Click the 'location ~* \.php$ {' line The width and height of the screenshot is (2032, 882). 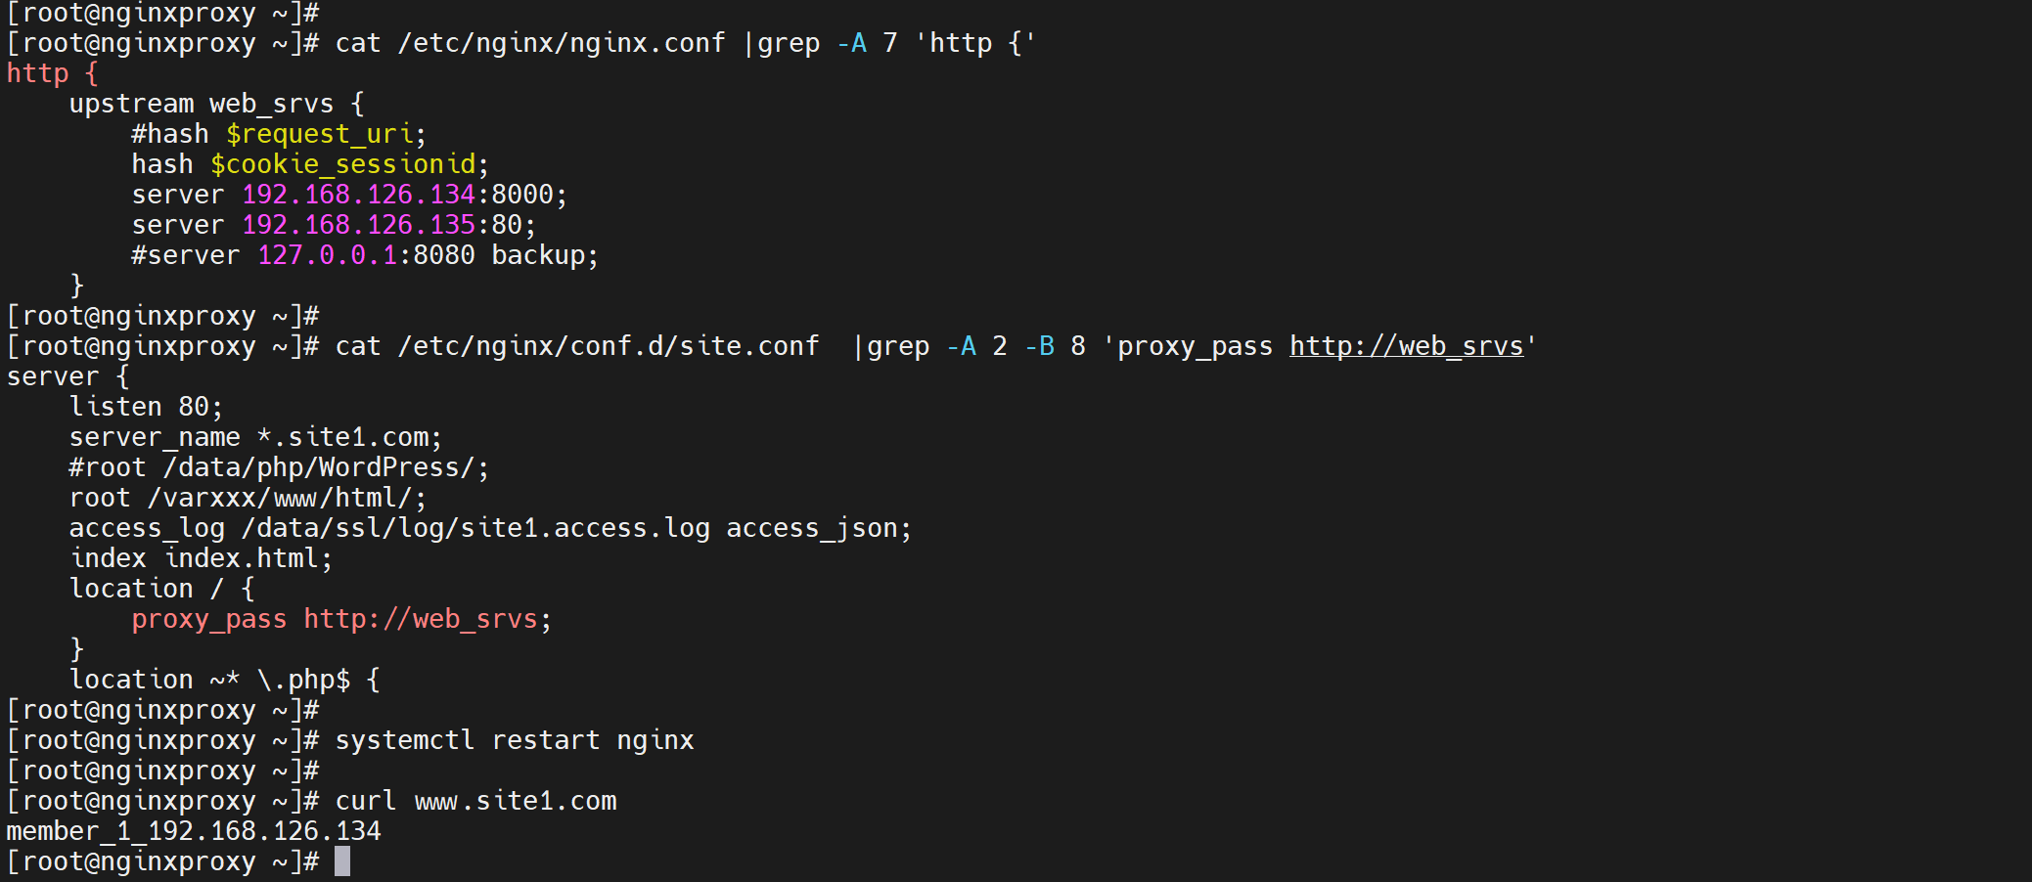224,680
